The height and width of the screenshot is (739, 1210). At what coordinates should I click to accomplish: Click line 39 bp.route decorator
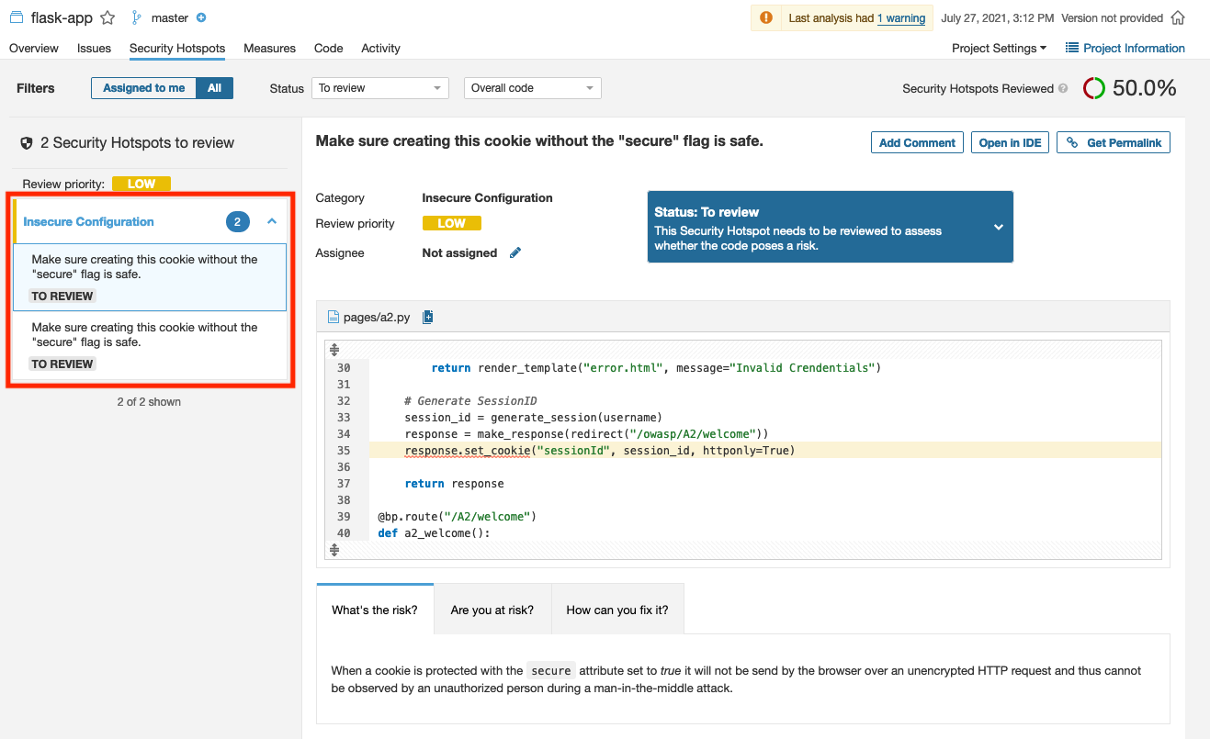457,517
